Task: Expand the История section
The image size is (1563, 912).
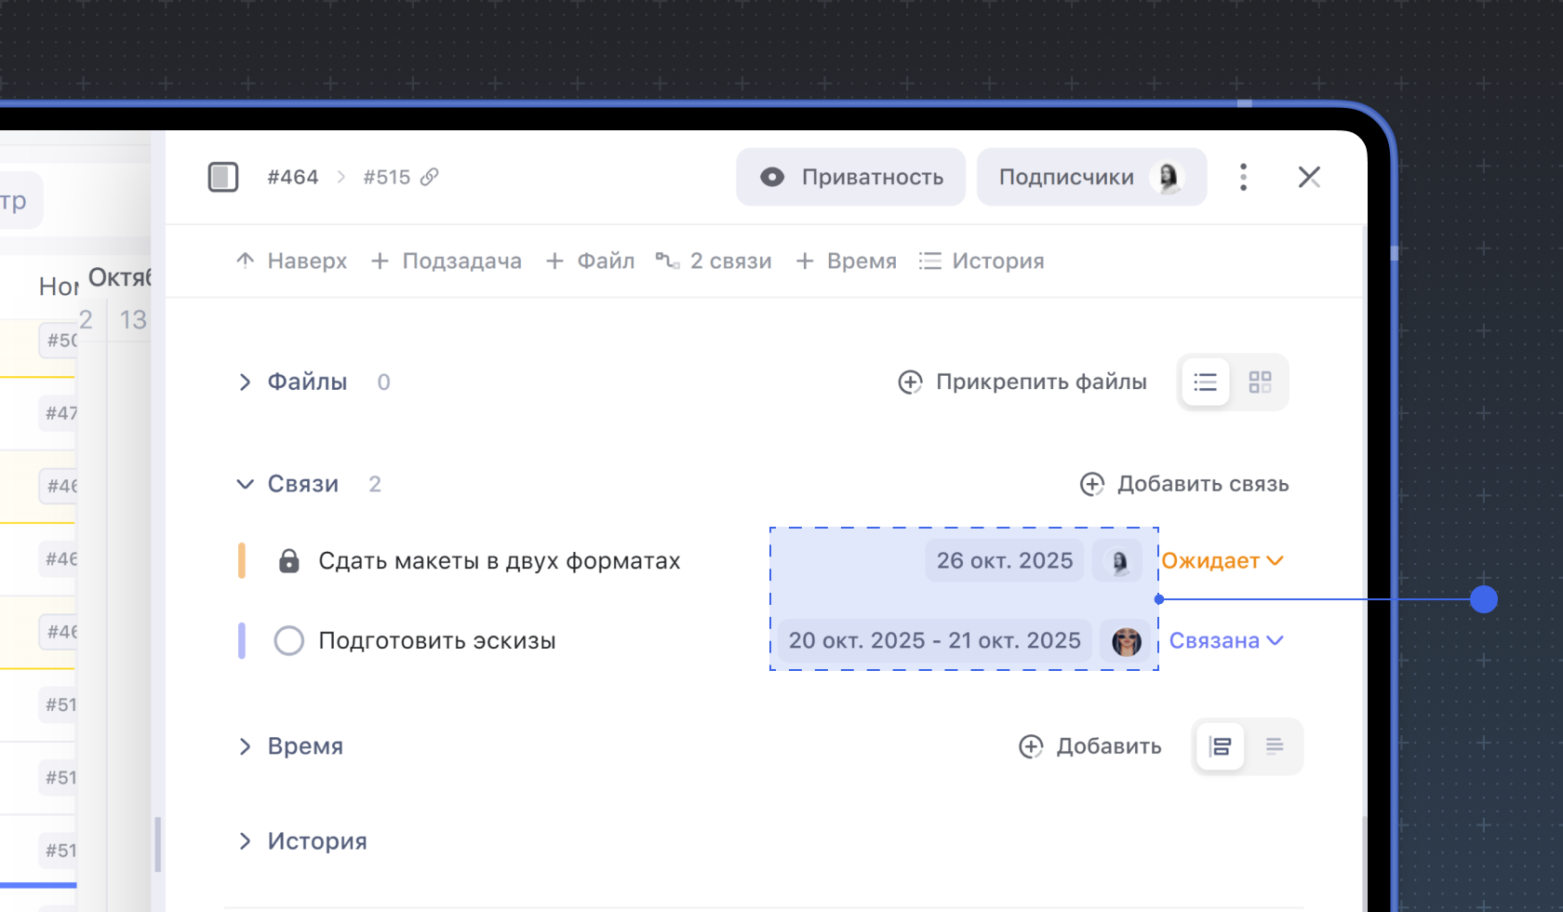Action: pos(246,841)
